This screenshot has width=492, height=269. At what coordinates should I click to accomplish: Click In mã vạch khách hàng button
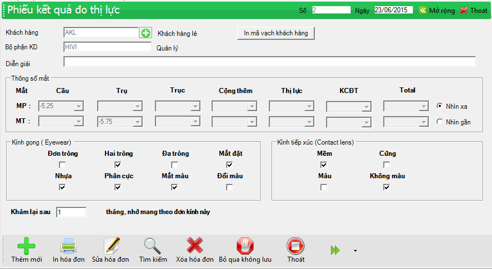(x=276, y=33)
